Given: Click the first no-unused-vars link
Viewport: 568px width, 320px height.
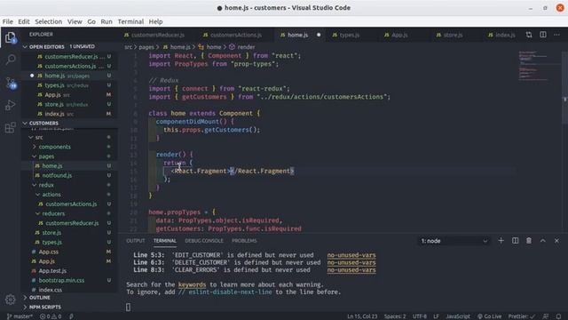Looking at the screenshot, I should tap(351, 255).
